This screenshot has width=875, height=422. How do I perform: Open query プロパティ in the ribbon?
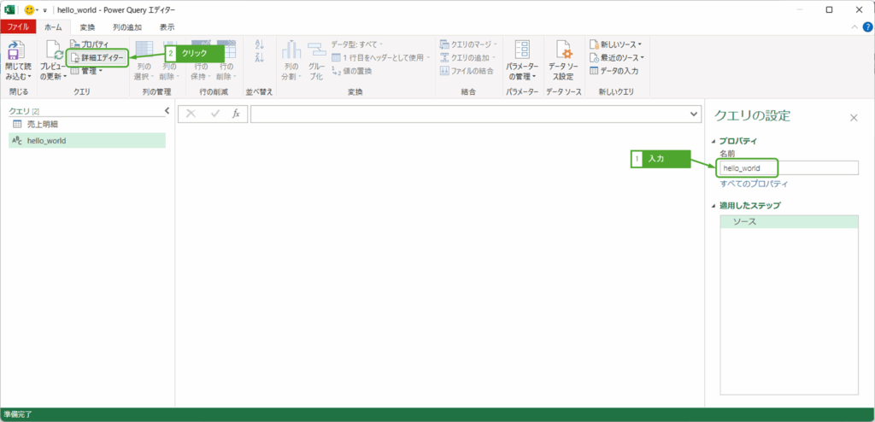click(94, 44)
